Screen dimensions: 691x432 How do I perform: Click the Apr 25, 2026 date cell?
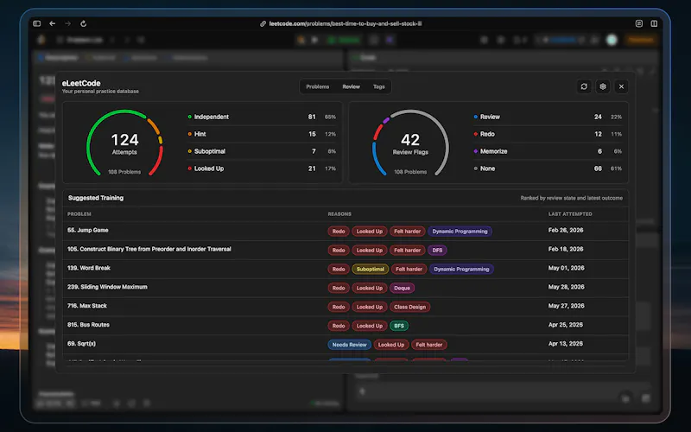pyautogui.click(x=566, y=325)
